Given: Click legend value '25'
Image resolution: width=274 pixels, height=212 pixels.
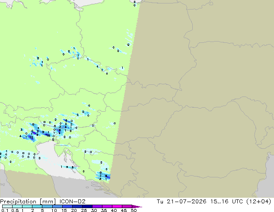Looking at the screenshot, I should tap(84, 210).
